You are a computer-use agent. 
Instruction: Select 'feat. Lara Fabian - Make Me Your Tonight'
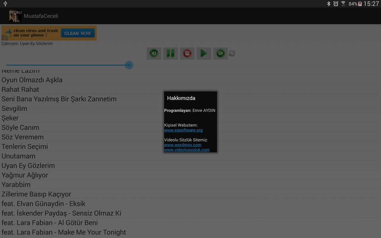(x=190, y=232)
